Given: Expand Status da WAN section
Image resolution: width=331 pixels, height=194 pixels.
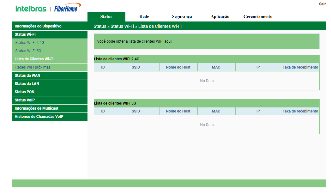Looking at the screenshot, I should tap(50, 76).
